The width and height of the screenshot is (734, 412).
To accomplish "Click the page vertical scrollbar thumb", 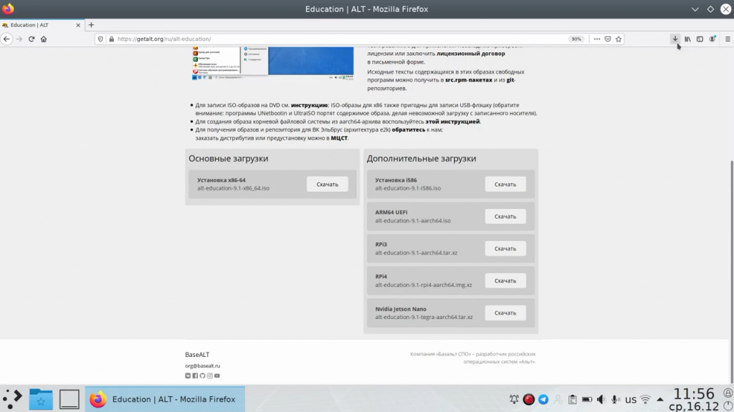I will [x=732, y=273].
